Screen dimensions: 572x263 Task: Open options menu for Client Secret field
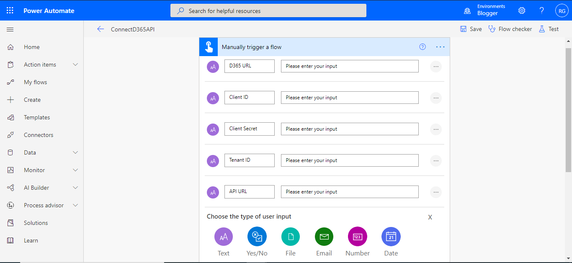[435, 129]
